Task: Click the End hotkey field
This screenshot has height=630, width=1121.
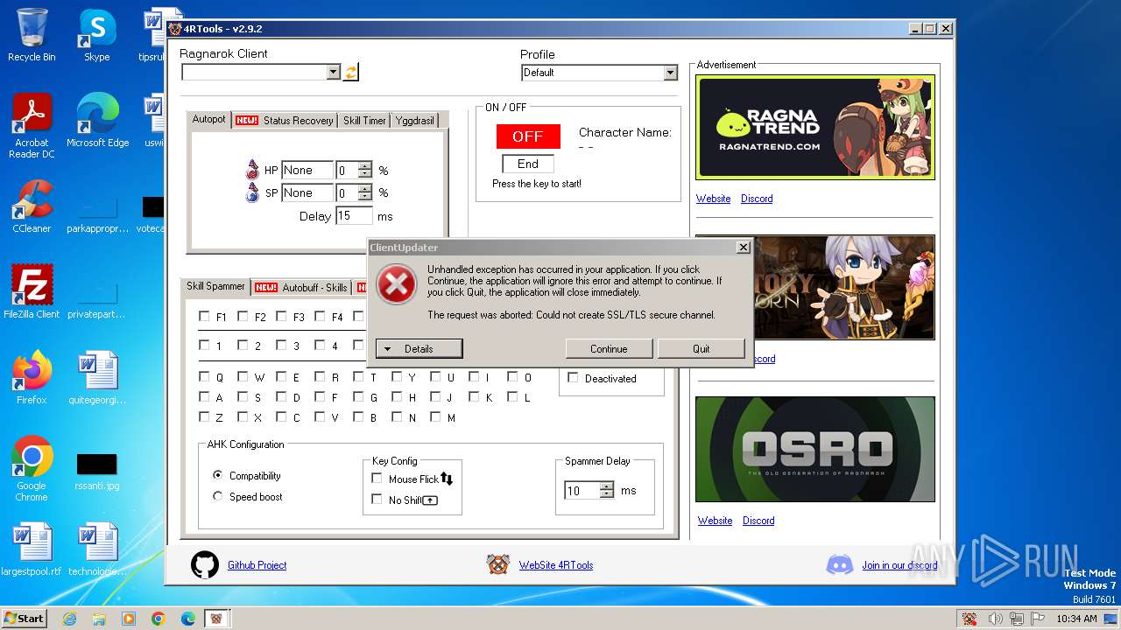Action: (528, 164)
